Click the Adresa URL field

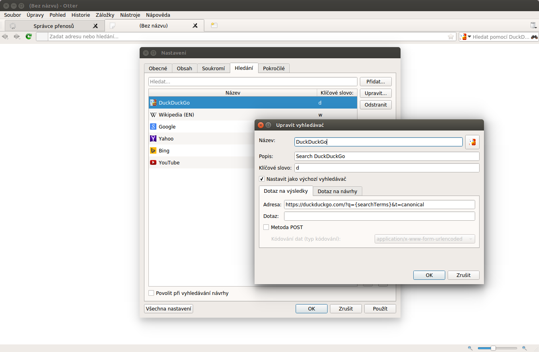(379, 204)
